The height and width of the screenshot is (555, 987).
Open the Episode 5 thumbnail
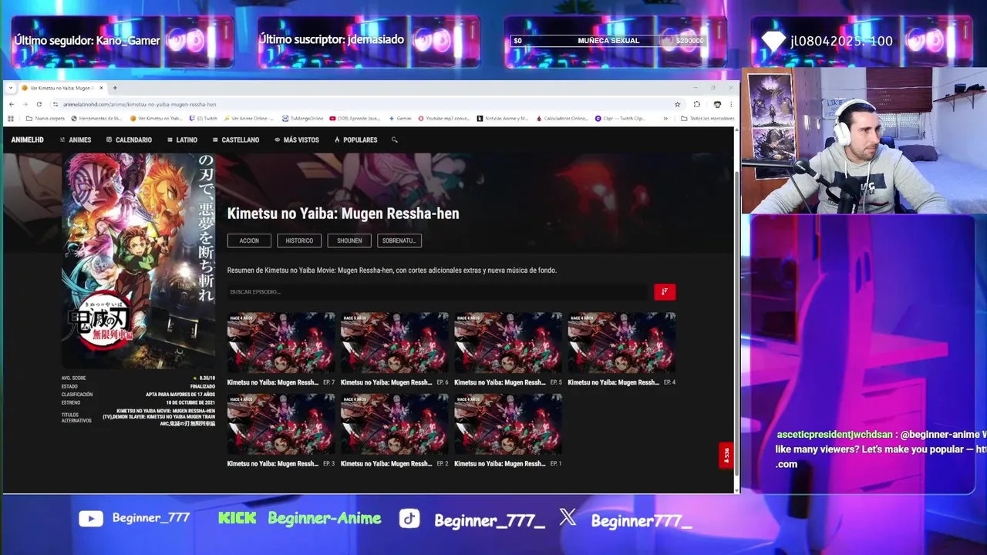pyautogui.click(x=508, y=343)
